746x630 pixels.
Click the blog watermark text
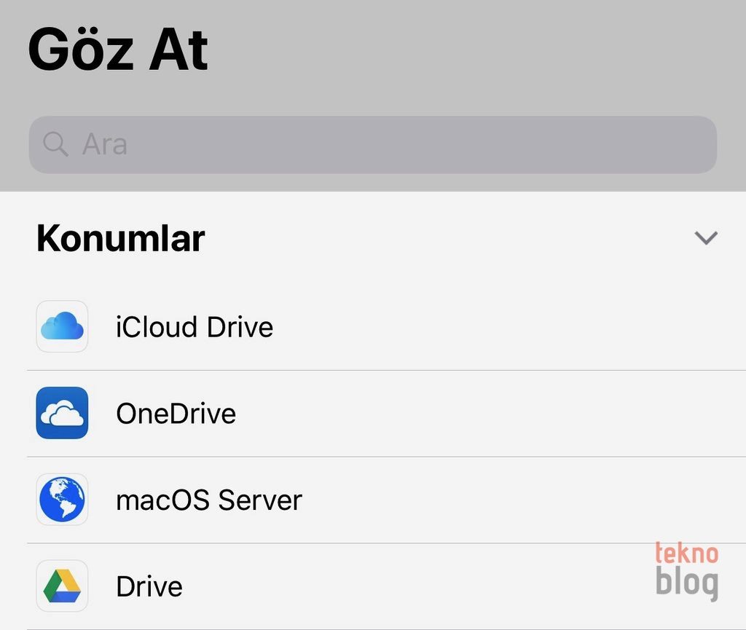pos(686,583)
